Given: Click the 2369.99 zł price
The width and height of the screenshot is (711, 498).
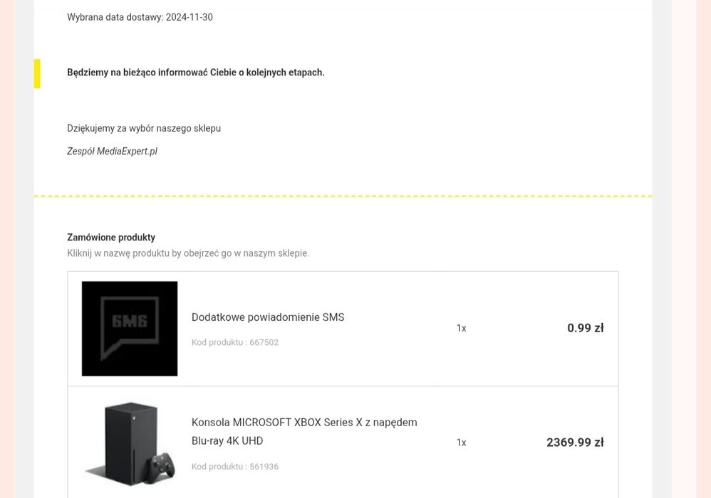Looking at the screenshot, I should (574, 443).
